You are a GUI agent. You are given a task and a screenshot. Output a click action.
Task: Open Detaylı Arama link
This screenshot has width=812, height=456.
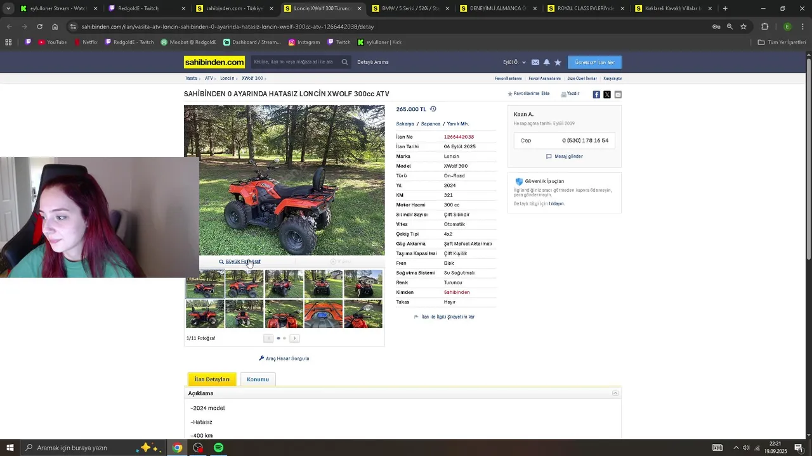point(373,62)
